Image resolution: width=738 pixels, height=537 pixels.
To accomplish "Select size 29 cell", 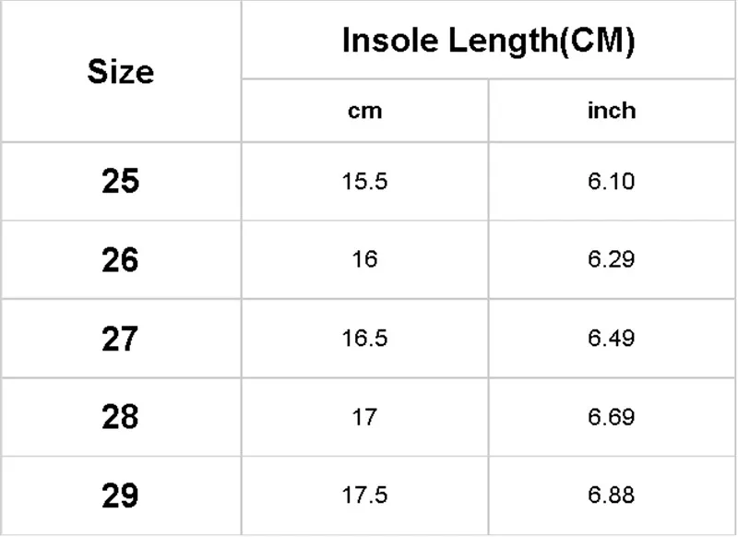I will [121, 495].
